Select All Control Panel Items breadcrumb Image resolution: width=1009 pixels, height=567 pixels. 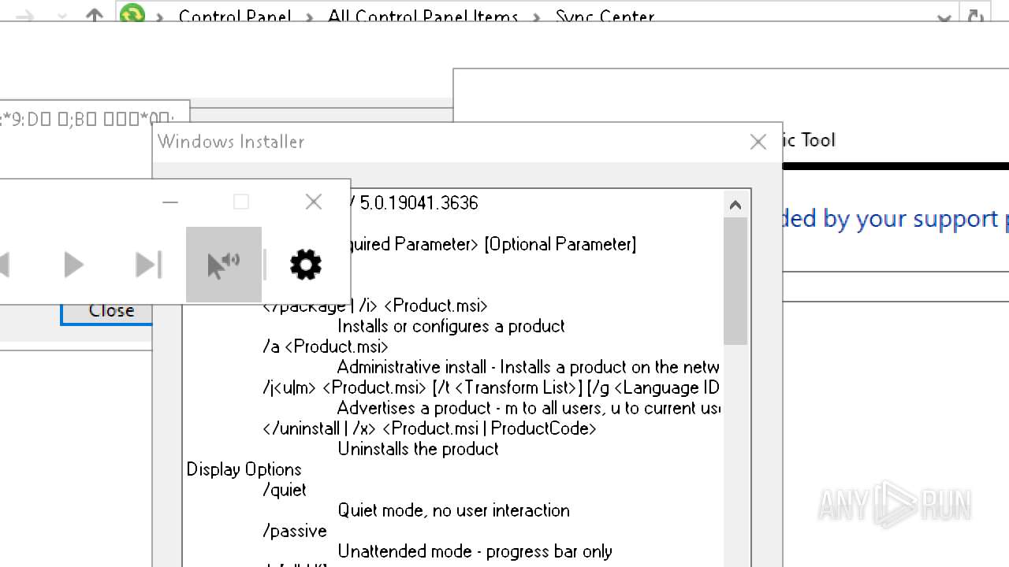tap(423, 16)
